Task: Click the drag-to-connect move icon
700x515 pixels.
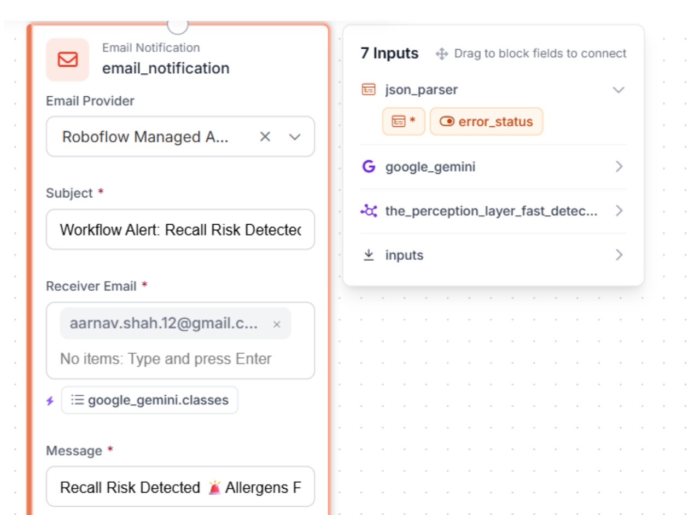Action: coord(441,54)
